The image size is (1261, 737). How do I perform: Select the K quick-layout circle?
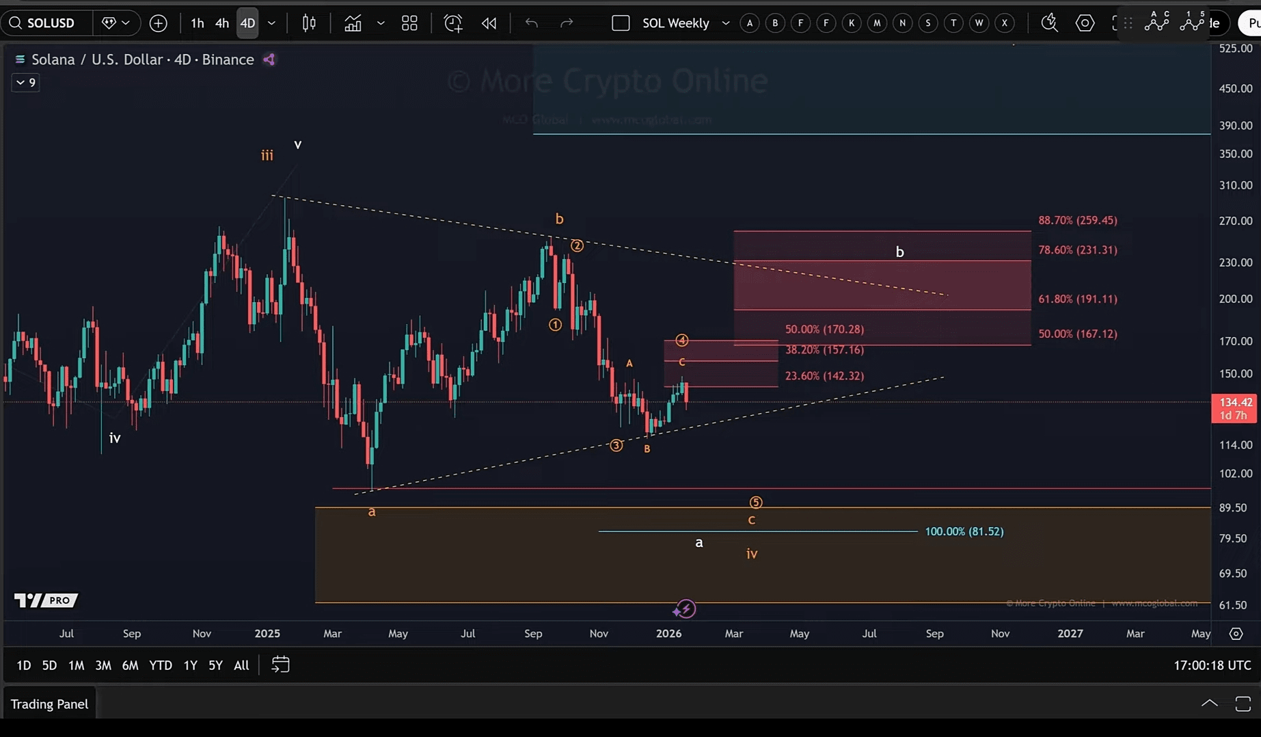tap(852, 23)
